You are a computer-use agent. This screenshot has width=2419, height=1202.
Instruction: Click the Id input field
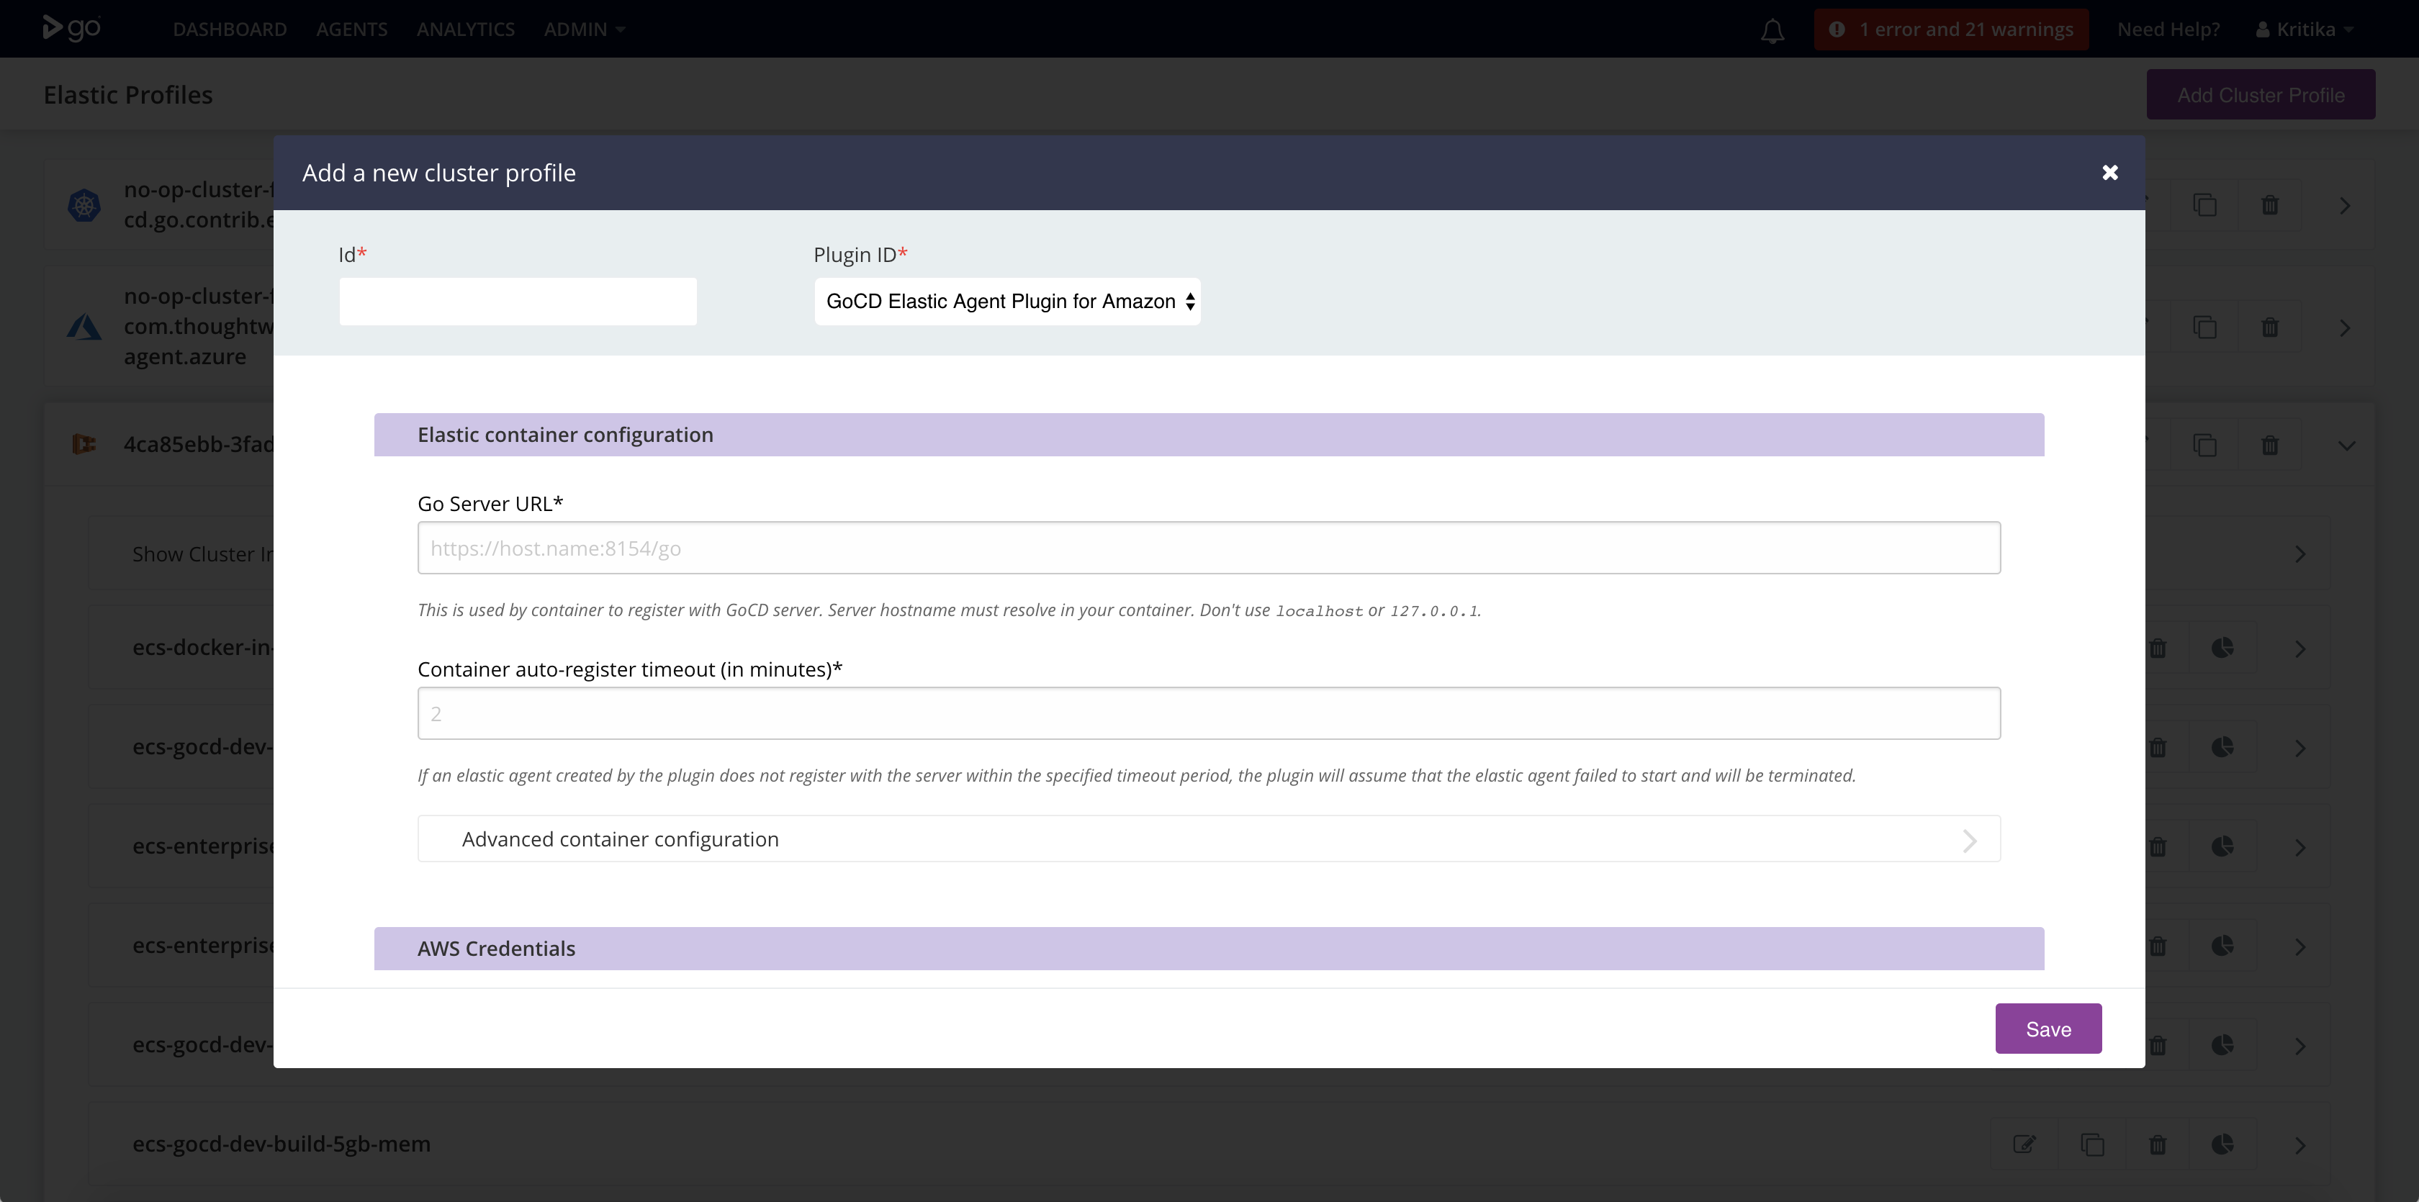[x=518, y=302]
